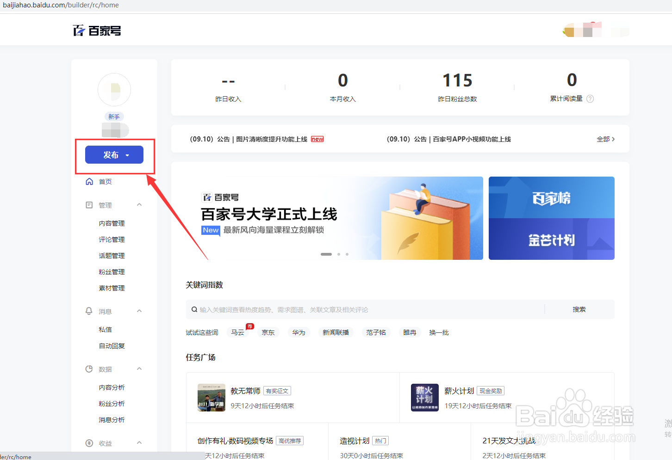This screenshot has width=672, height=460.
Task: Open the 百家榜 banner card
Action: click(552, 197)
